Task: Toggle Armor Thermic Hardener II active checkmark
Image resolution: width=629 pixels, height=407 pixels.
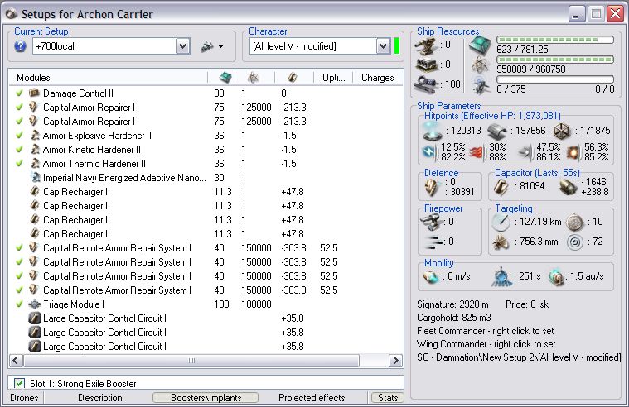Action: pyautogui.click(x=18, y=164)
